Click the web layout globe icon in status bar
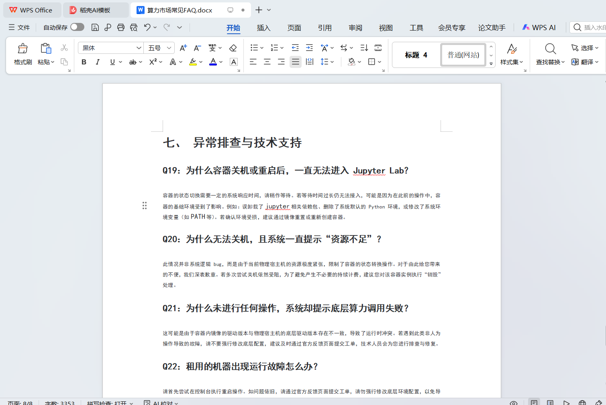Screen dimensions: 606x405 click(x=582, y=403)
